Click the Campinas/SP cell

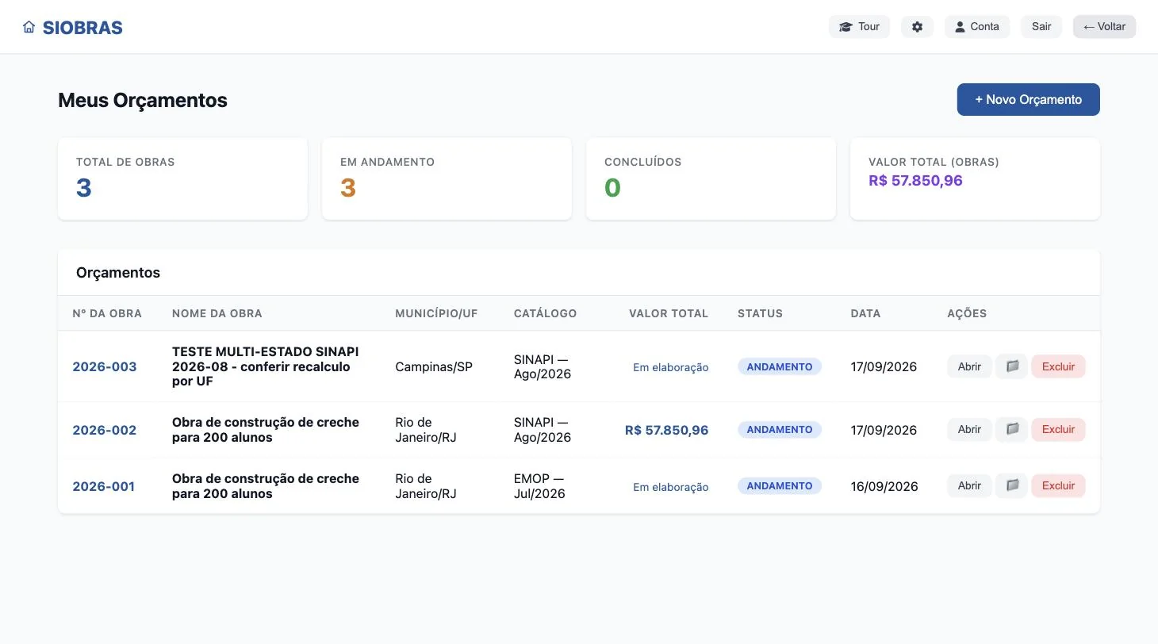(x=434, y=366)
